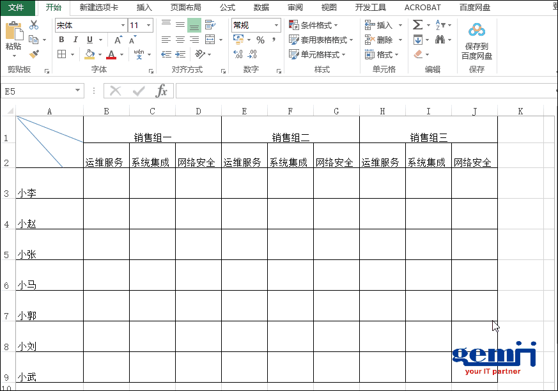Click the AutoSum Σ icon

point(416,24)
